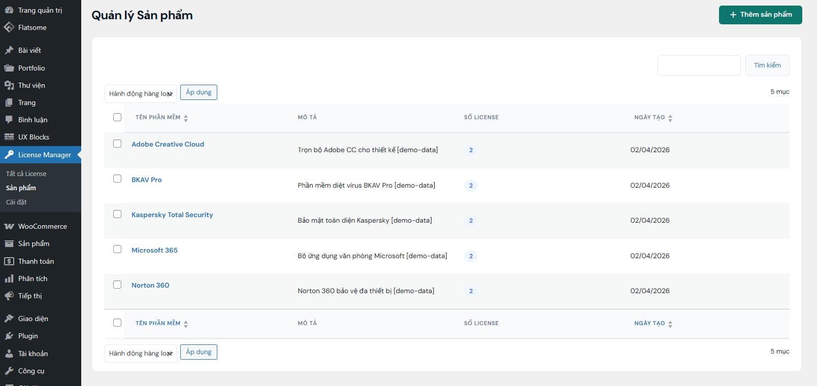Open Tất cả License submenu item

(x=26, y=173)
